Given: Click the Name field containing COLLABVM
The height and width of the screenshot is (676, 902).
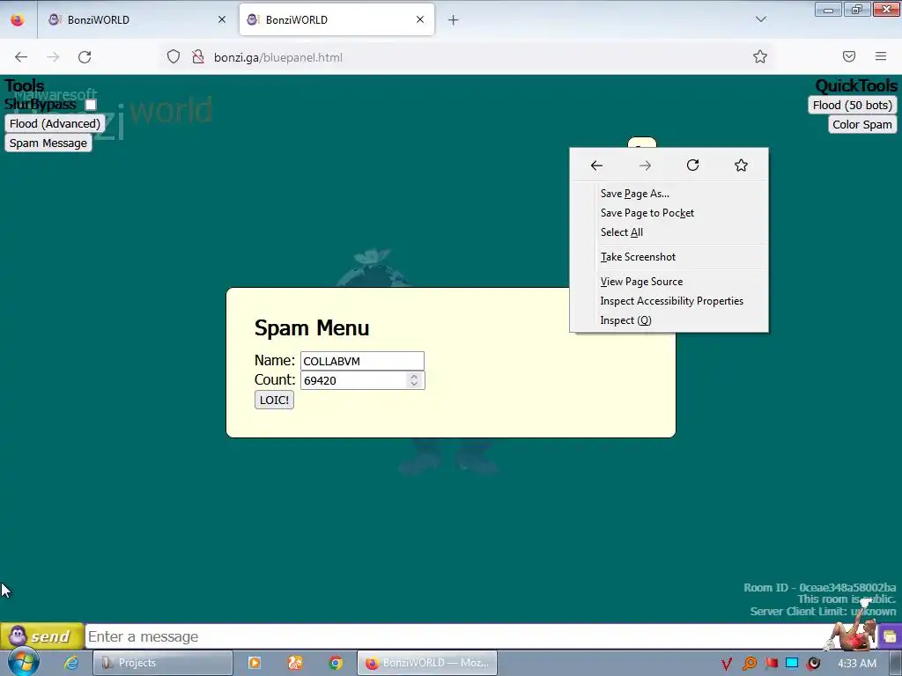Looking at the screenshot, I should point(362,361).
